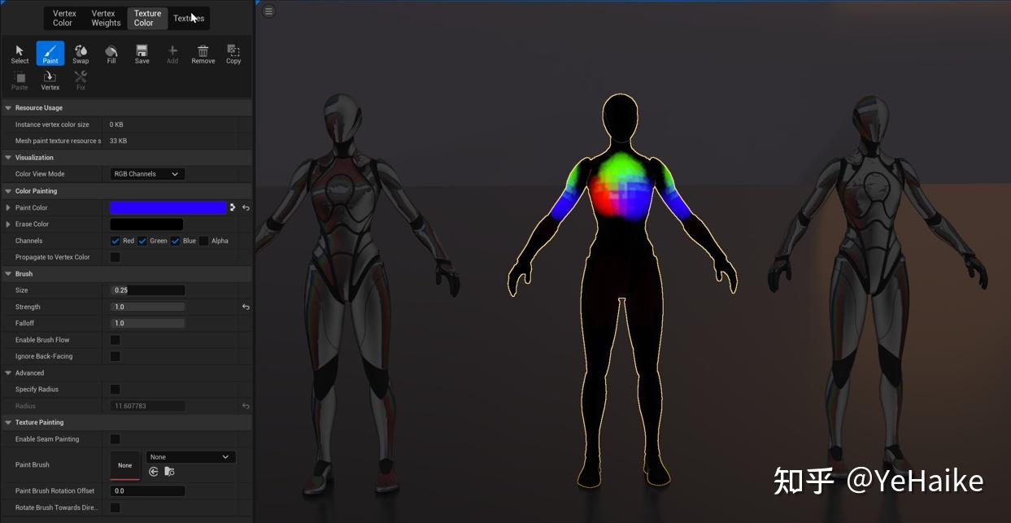
Task: Check Ignore Back-Facing option
Action: 115,356
